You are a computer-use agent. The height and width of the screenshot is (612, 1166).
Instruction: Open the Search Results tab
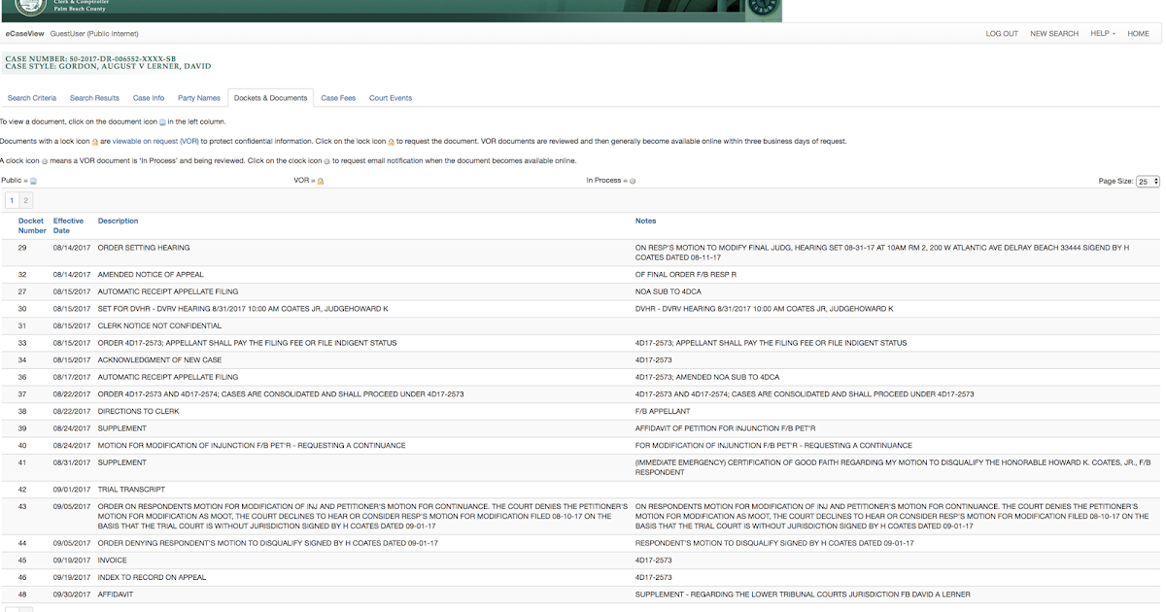click(94, 98)
